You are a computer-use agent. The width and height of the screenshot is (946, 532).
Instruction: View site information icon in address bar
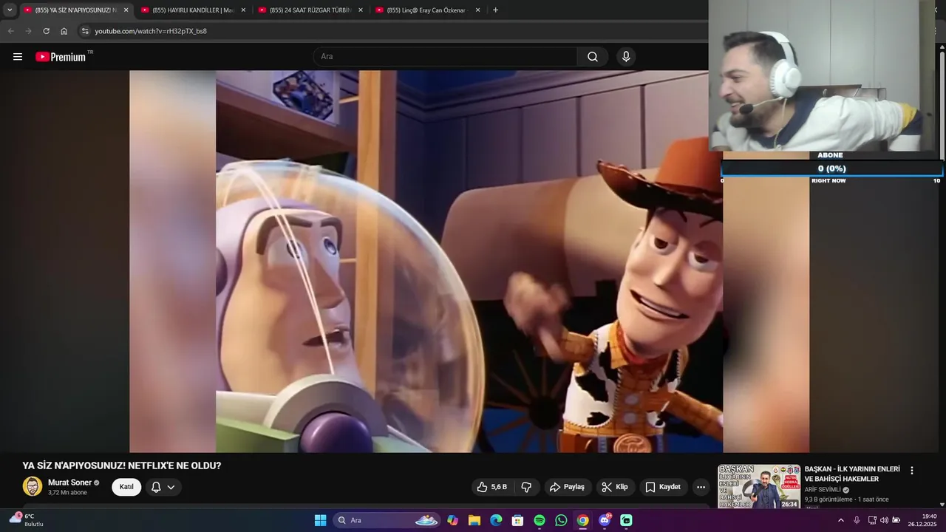(x=85, y=31)
